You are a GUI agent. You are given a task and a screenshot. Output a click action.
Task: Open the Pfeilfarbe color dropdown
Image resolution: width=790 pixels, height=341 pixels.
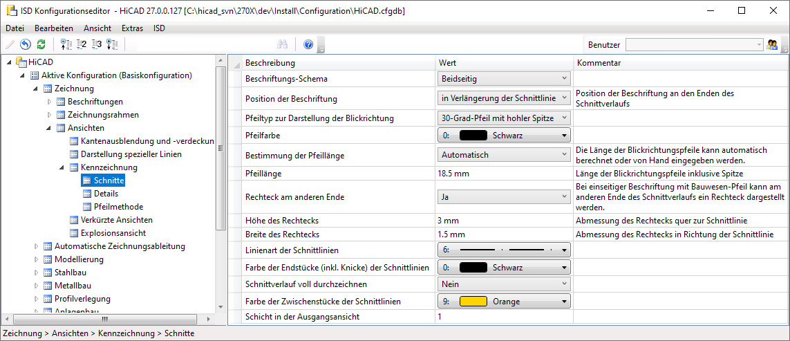[504, 135]
